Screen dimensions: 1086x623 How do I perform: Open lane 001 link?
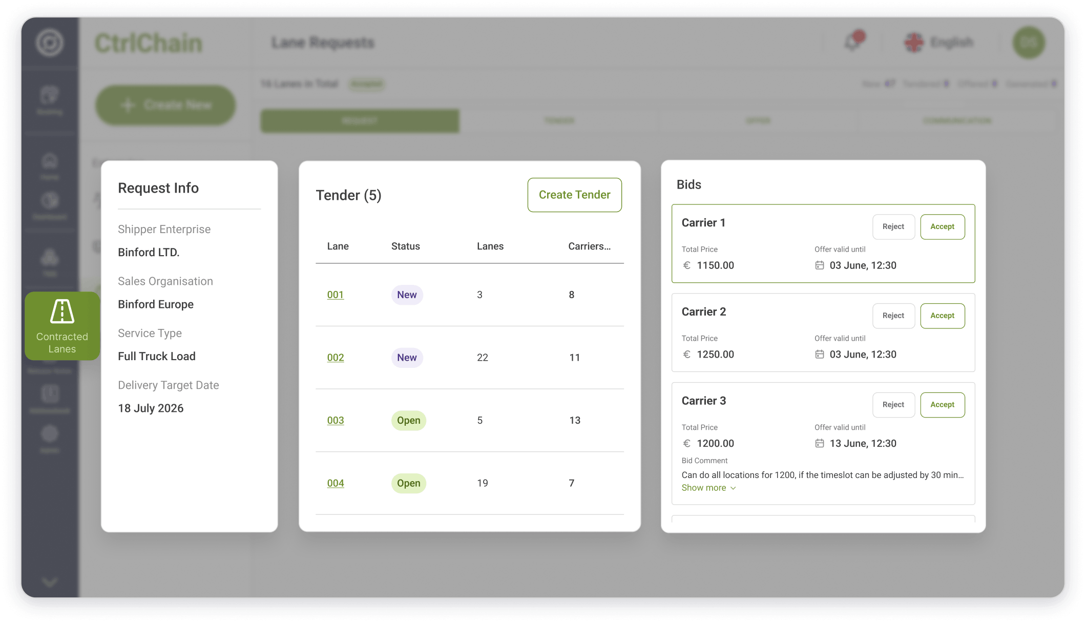tap(336, 295)
